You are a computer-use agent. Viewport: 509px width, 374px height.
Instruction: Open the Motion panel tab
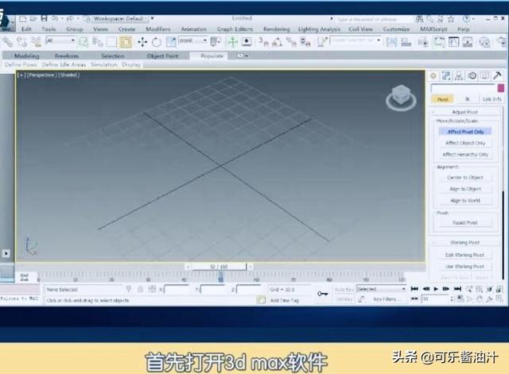(472, 76)
